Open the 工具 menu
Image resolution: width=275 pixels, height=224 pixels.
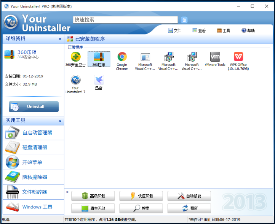tap(224, 30)
